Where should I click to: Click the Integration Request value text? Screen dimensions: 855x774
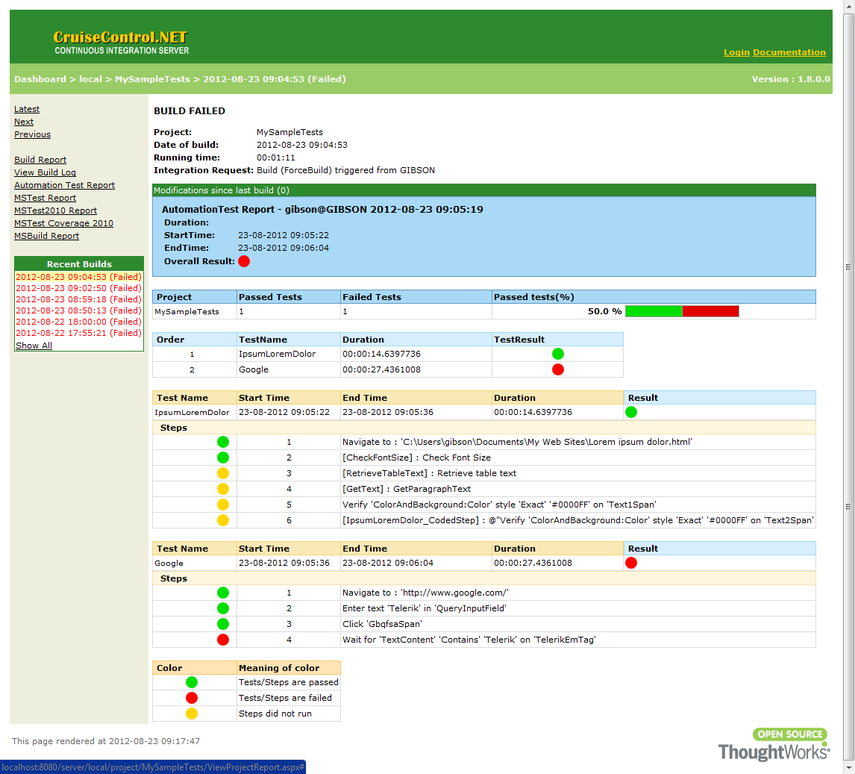[345, 170]
